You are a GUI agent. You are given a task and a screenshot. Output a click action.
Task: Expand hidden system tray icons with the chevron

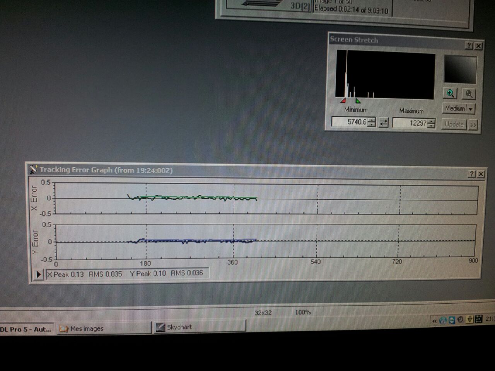[434, 321]
